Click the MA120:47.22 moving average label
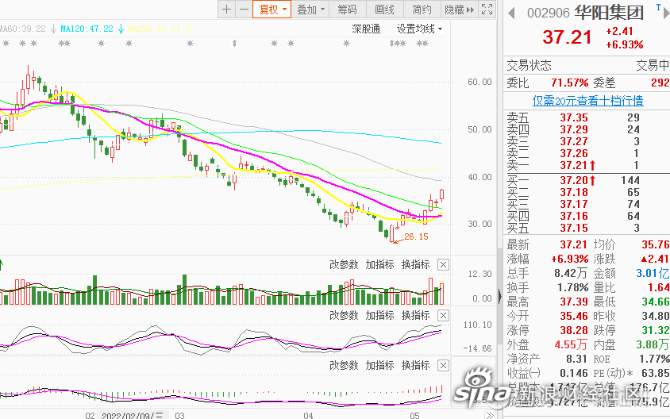The image size is (670, 419). click(x=87, y=29)
